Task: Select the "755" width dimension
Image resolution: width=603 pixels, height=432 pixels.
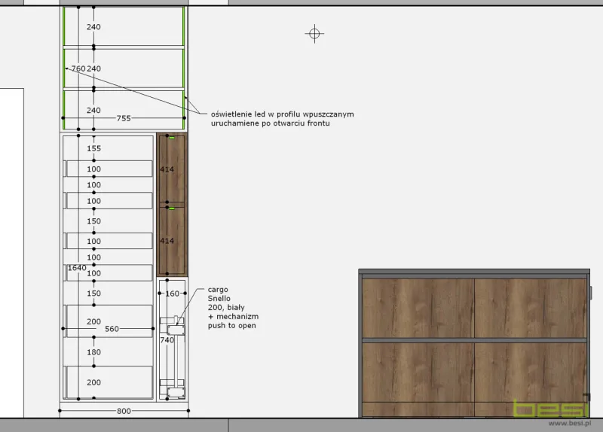Action: [x=124, y=118]
